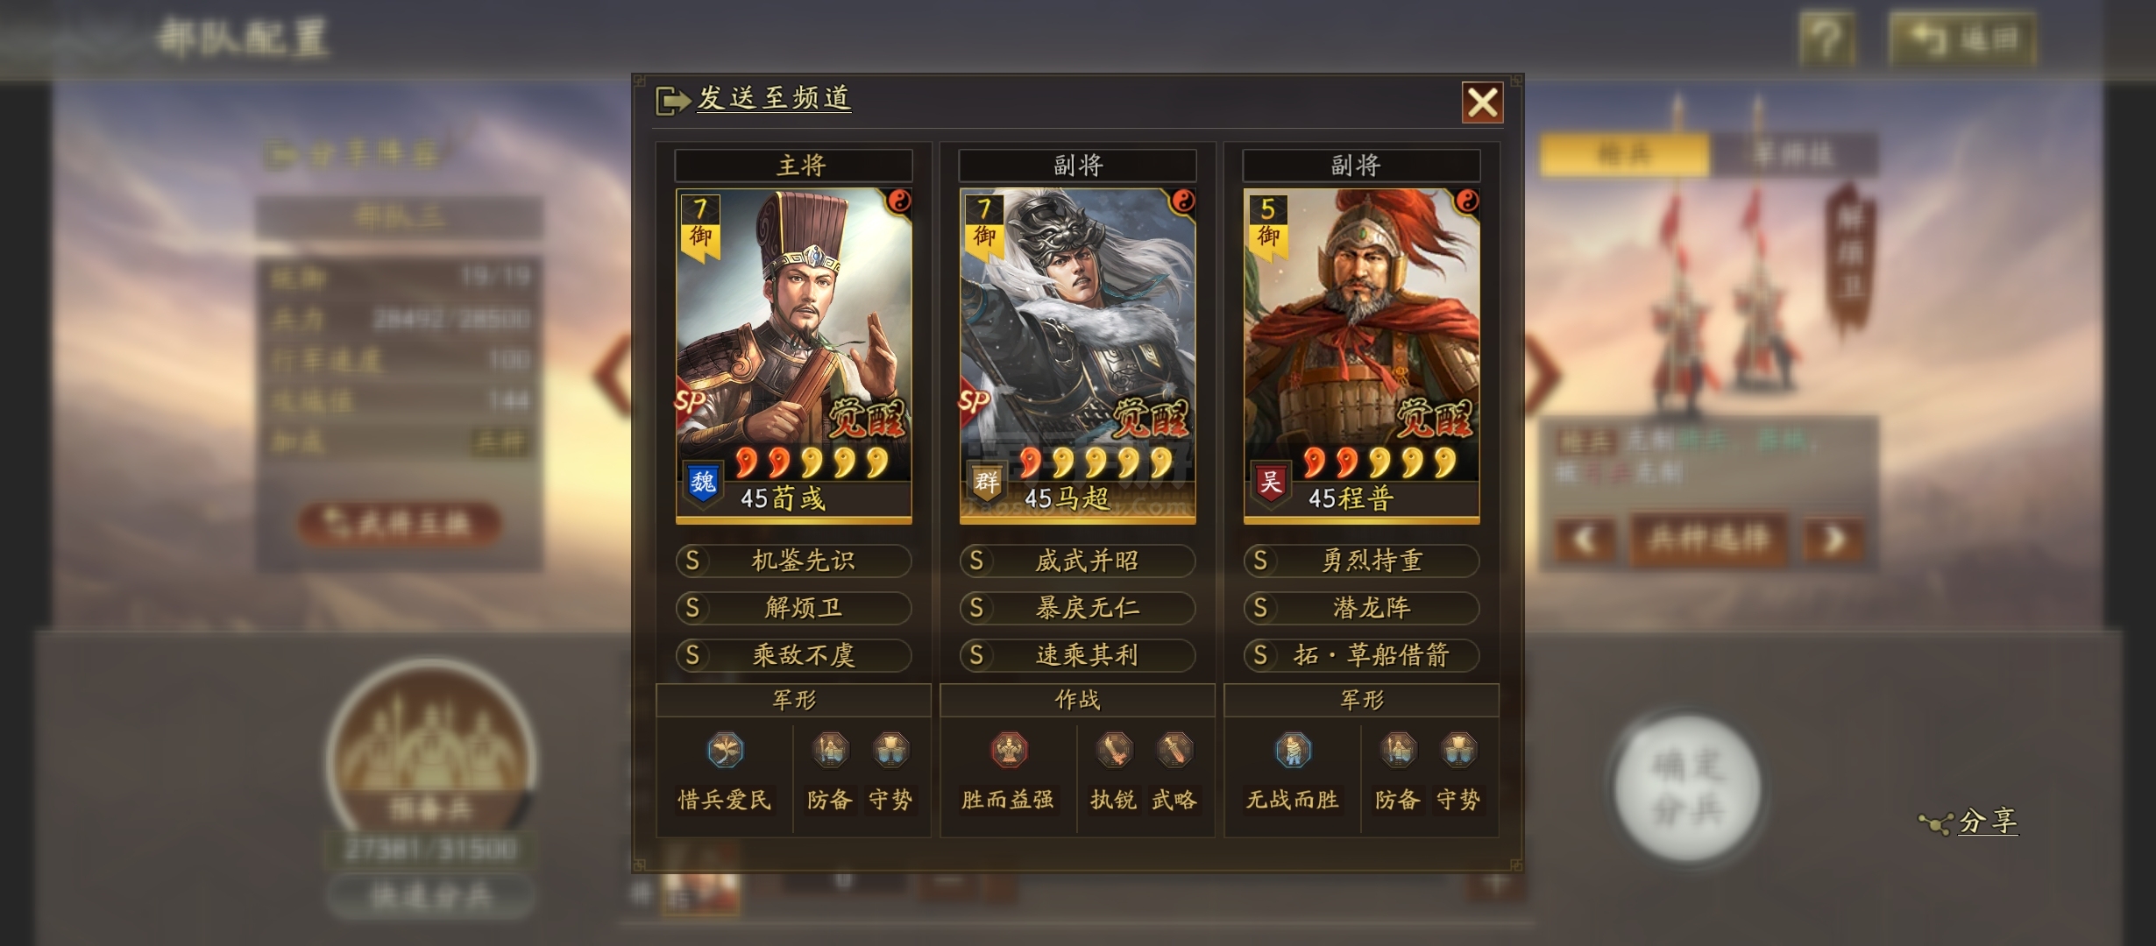
Task: Open the 程普 general portrait card
Action: tap(1362, 356)
